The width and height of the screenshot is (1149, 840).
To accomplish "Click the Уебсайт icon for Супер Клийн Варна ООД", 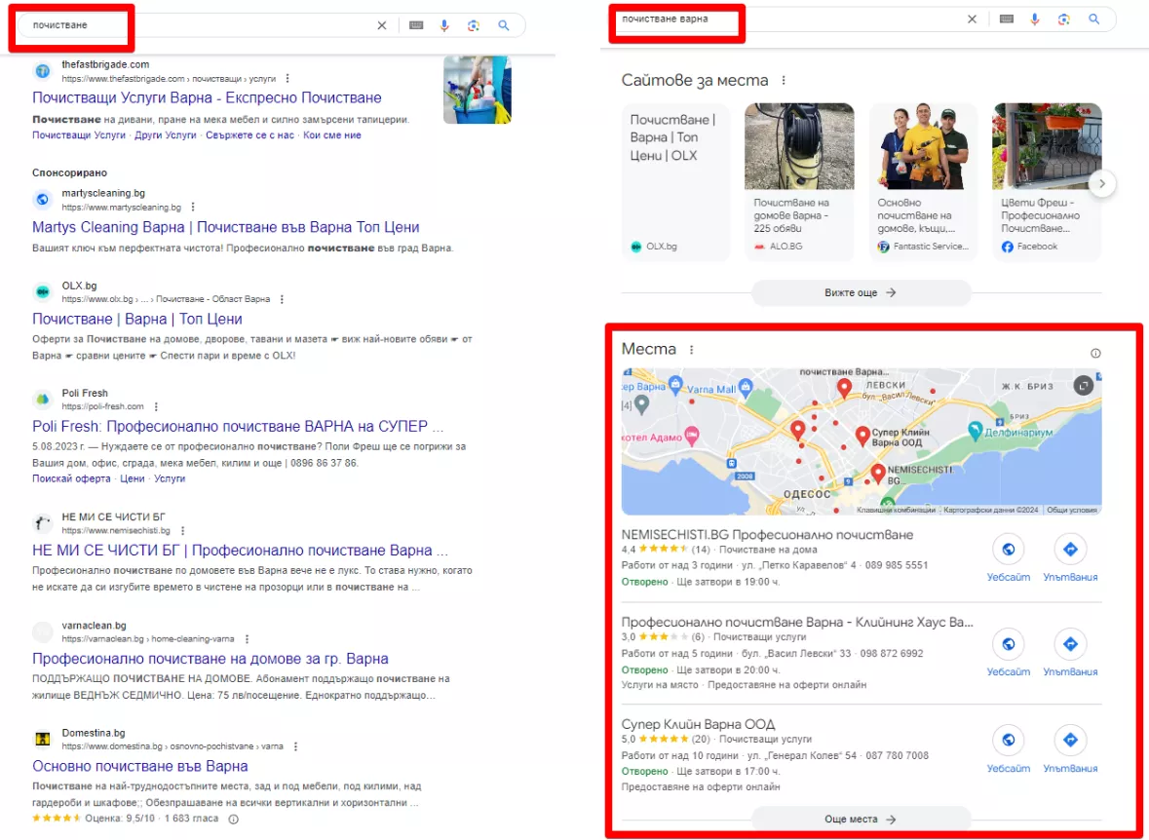I will (1009, 741).
